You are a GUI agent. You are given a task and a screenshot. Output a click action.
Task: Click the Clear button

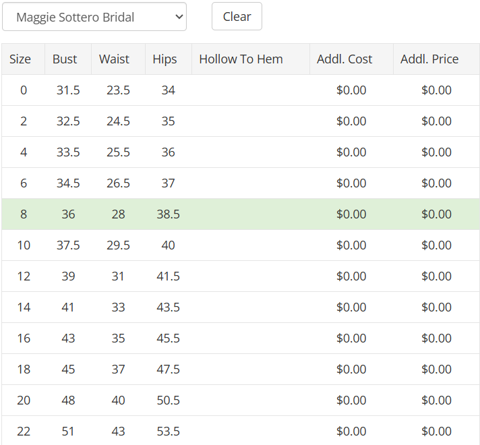237,17
